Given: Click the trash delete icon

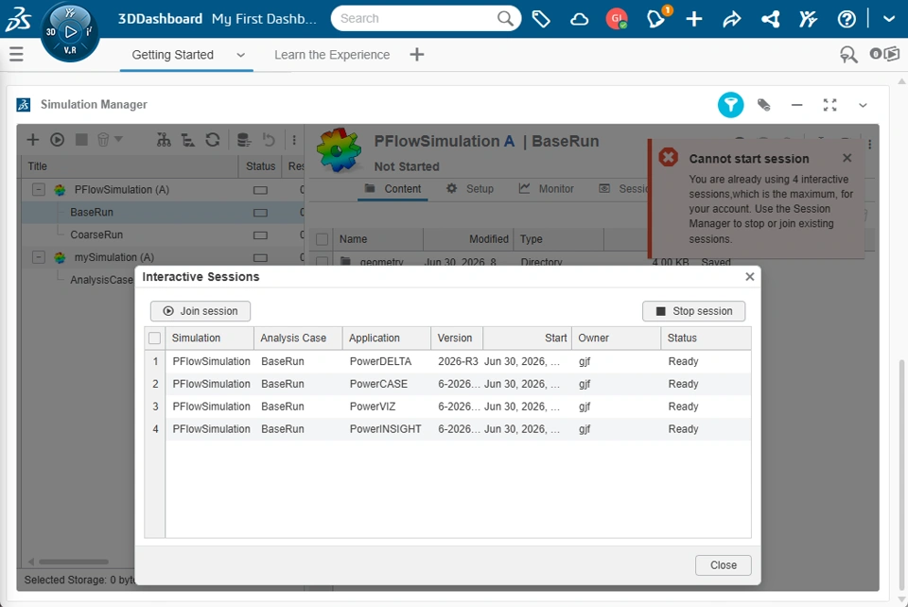Looking at the screenshot, I should [x=103, y=139].
